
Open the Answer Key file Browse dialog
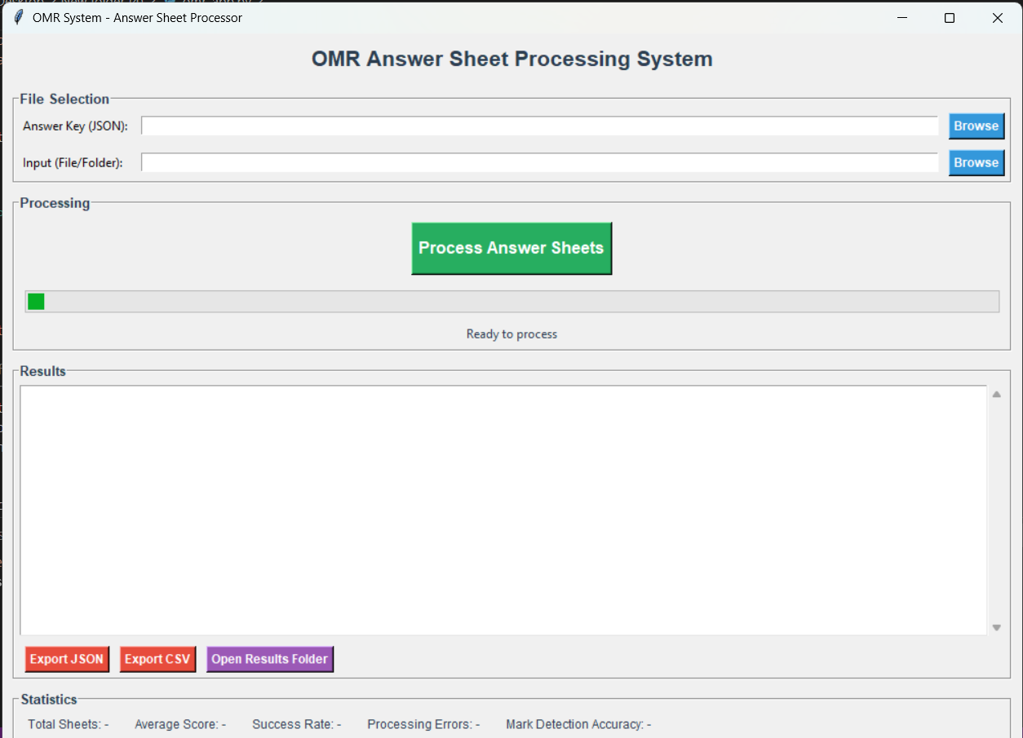tap(976, 126)
